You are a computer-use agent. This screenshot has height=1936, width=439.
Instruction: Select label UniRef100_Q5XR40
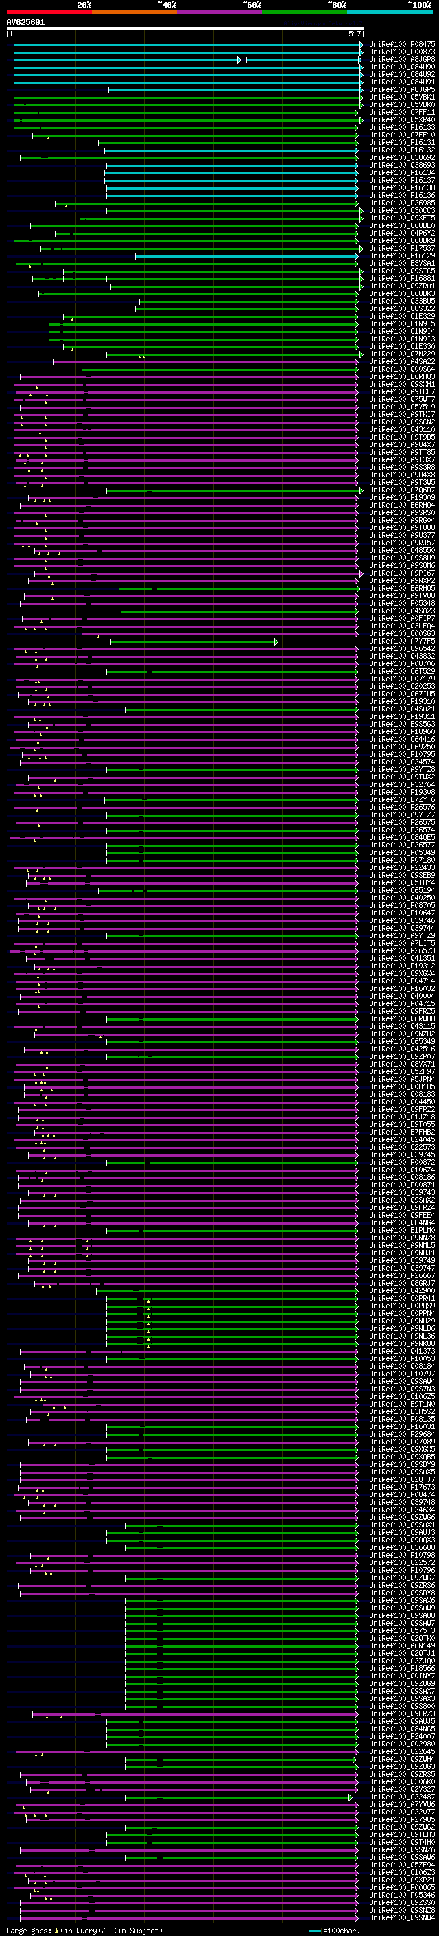pyautogui.click(x=401, y=119)
